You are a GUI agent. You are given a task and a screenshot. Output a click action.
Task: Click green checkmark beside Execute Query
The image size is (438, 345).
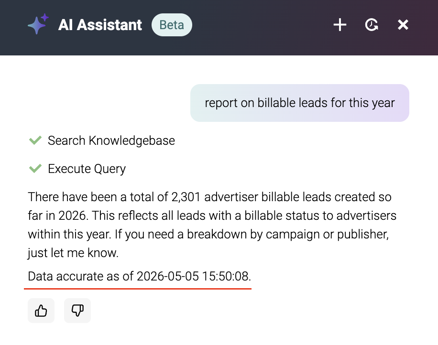(x=35, y=168)
